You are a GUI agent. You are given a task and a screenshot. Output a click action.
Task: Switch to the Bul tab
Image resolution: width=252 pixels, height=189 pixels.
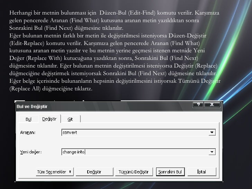pyautogui.click(x=28, y=119)
